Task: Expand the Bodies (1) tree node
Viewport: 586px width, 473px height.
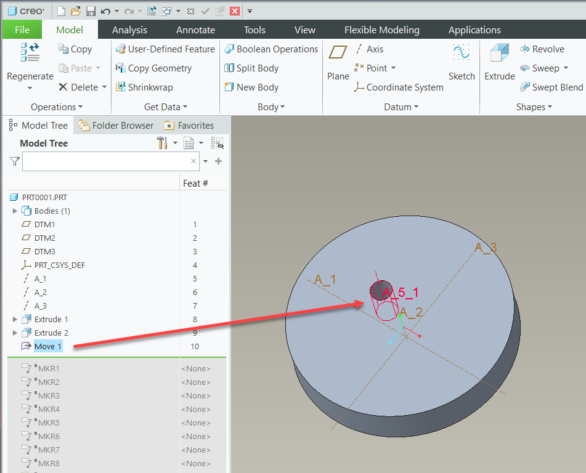Action: [15, 211]
